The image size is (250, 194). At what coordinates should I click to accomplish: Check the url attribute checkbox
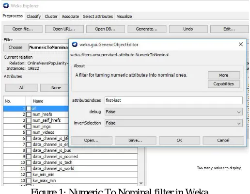[x=29, y=108]
